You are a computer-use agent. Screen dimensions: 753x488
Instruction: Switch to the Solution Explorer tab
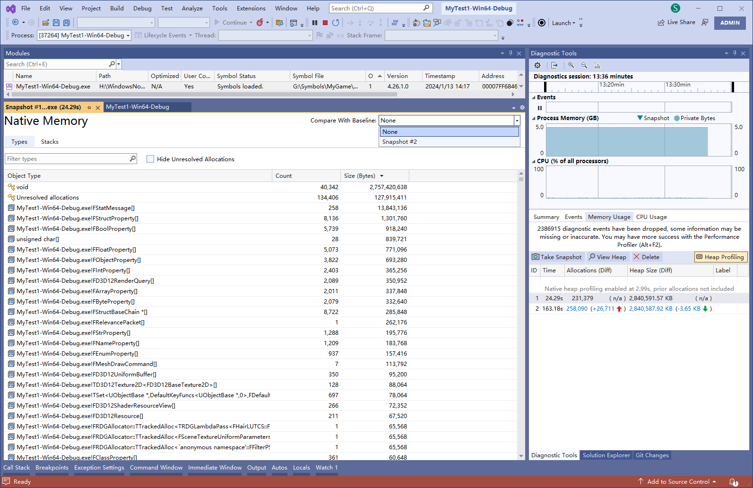pyautogui.click(x=606, y=455)
